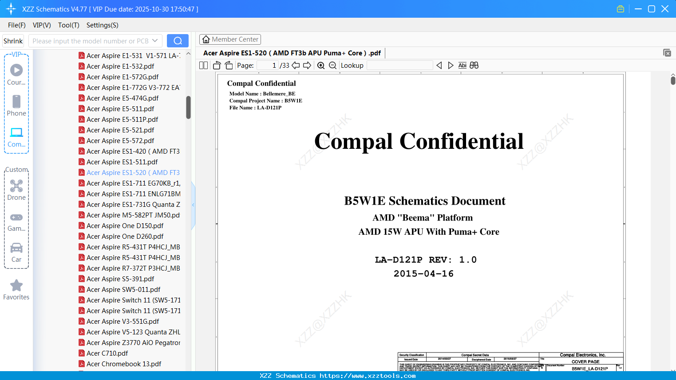
Task: Go to the next page arrow
Action: 307,66
